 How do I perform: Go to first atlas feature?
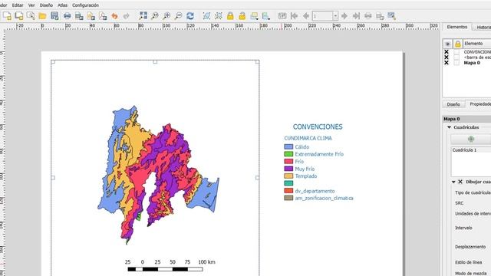pos(294,15)
